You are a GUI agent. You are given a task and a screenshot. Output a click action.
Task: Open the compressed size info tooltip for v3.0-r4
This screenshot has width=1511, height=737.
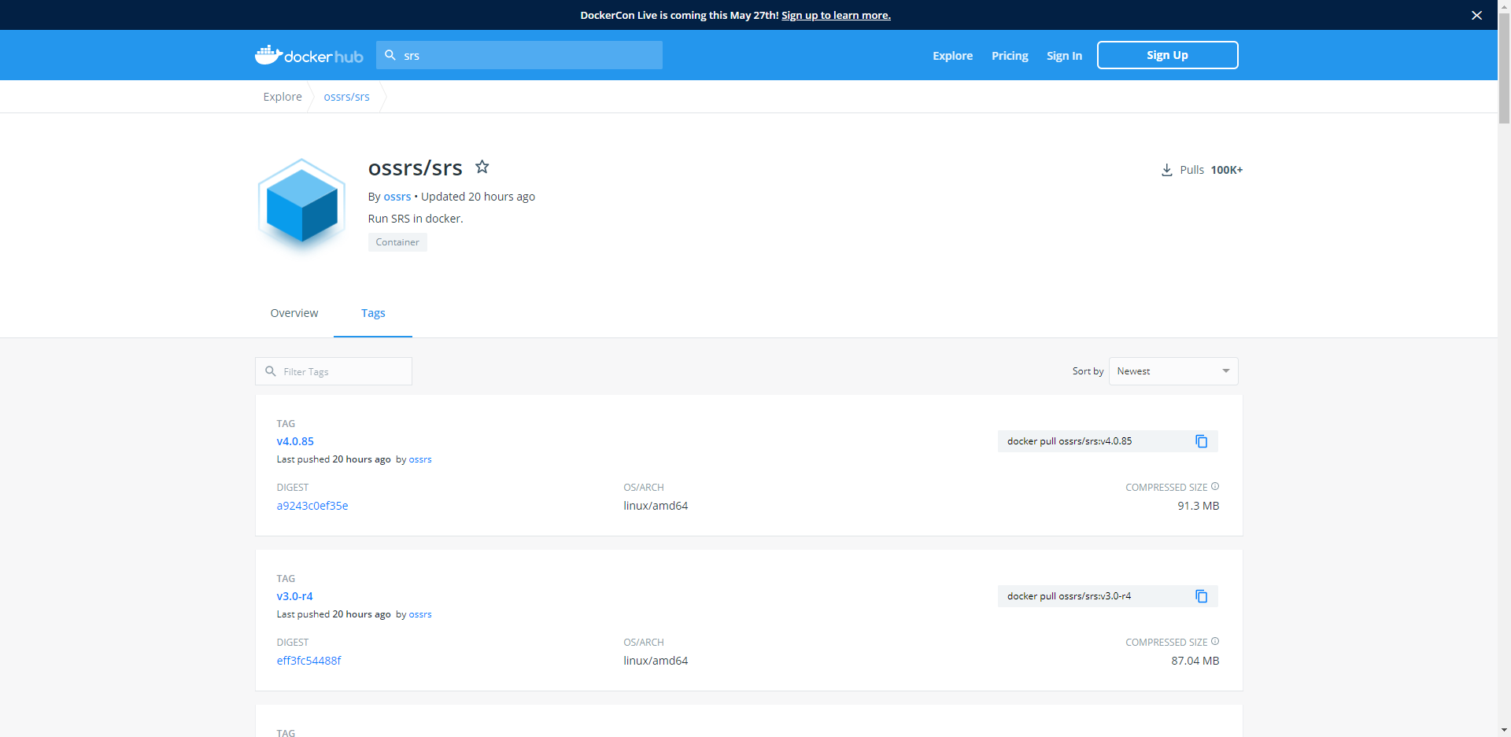1215,641
